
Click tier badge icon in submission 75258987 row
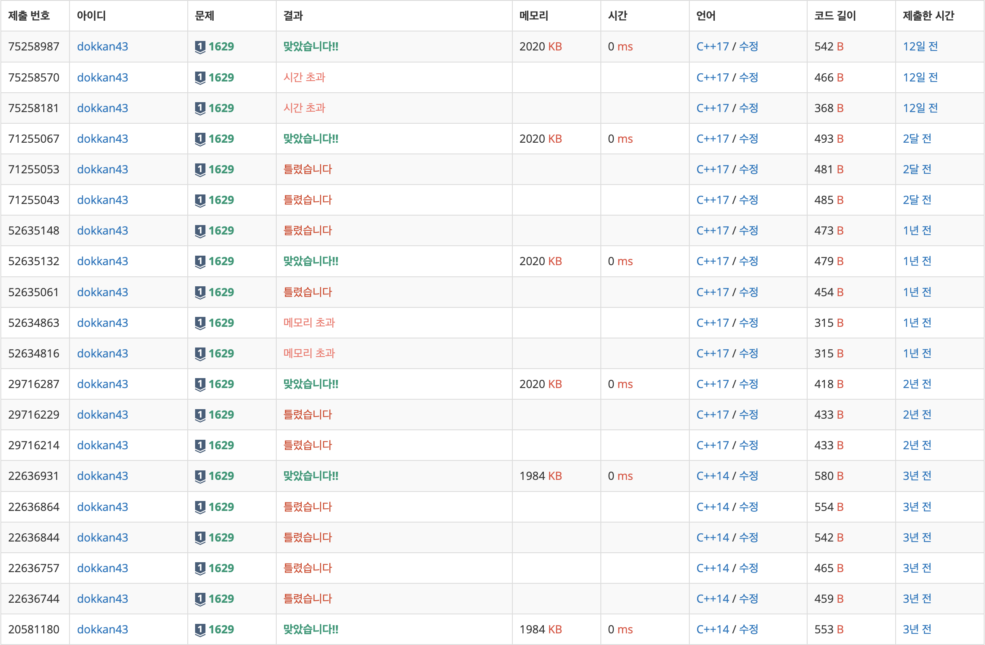[200, 47]
